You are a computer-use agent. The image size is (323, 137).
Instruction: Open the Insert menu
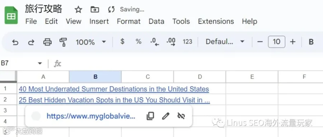(x=99, y=22)
